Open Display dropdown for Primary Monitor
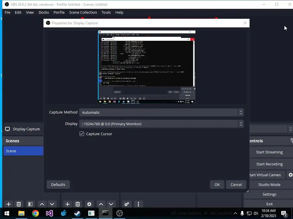293x219 pixels. 161,124
